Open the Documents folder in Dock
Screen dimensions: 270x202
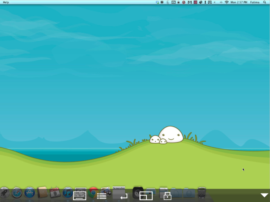[176, 193]
